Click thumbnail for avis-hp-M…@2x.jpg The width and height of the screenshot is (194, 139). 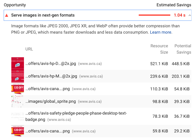click(x=18, y=76)
